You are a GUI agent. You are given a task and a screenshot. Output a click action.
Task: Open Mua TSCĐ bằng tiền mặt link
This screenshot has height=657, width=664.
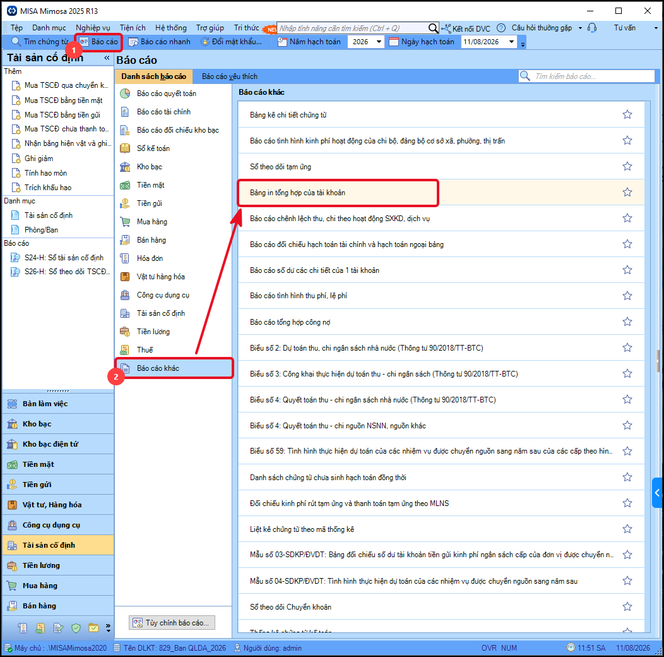[x=63, y=100]
